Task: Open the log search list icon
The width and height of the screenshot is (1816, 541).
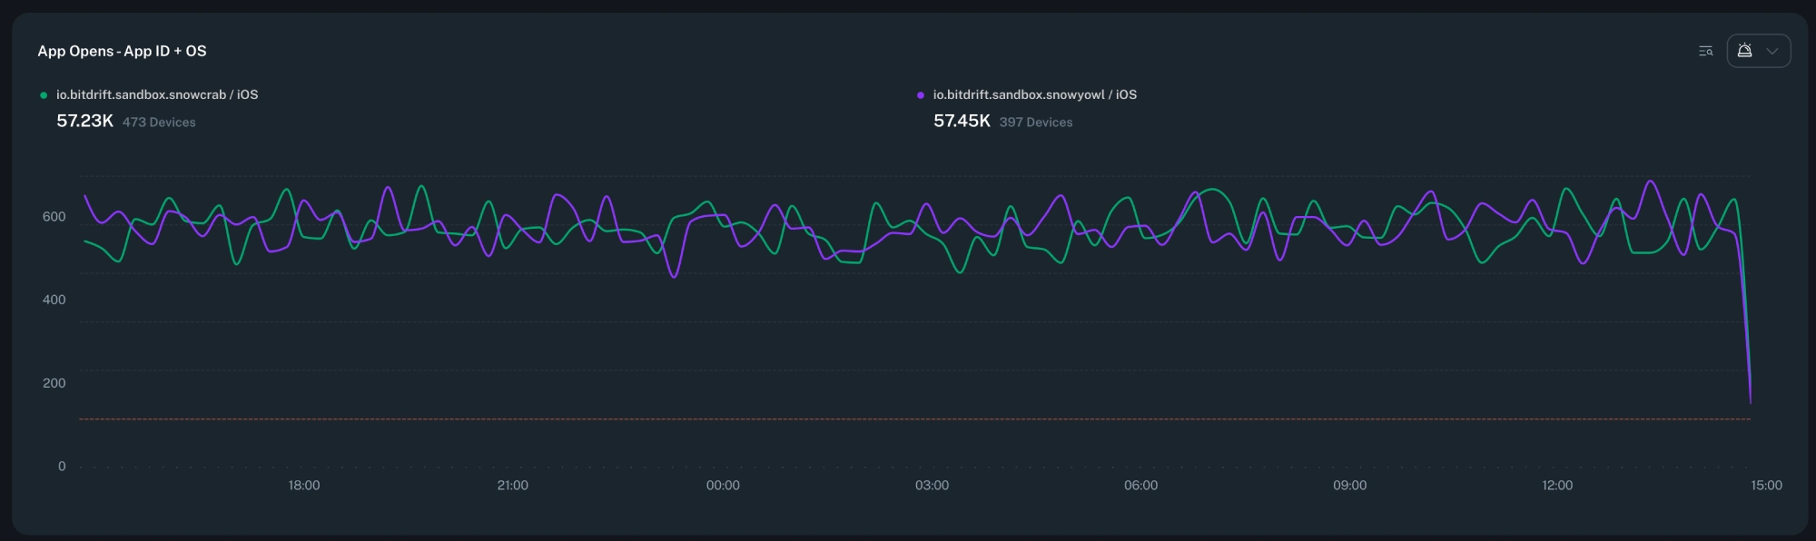Action: 1705,51
